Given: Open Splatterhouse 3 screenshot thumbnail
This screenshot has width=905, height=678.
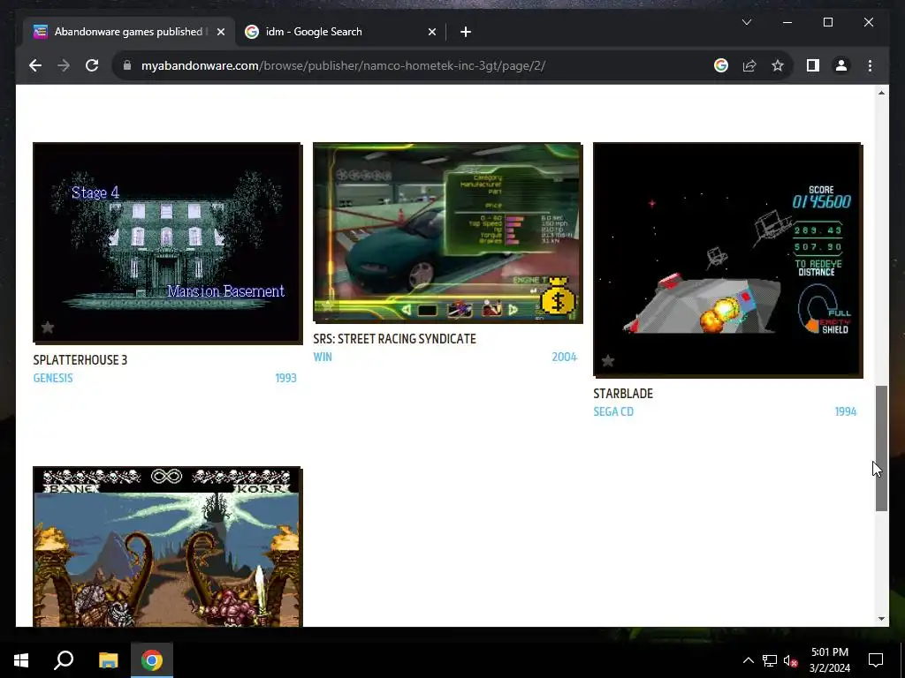Looking at the screenshot, I should (167, 243).
